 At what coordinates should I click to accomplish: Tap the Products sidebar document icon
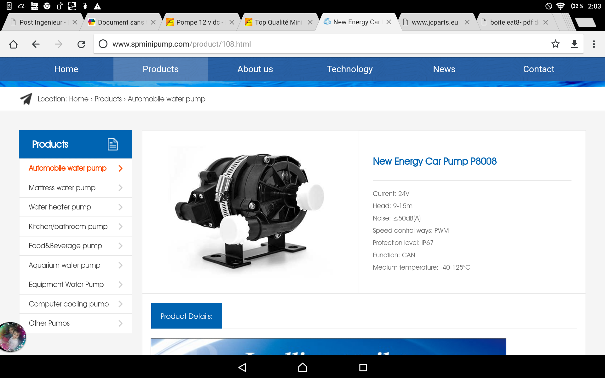coord(112,144)
